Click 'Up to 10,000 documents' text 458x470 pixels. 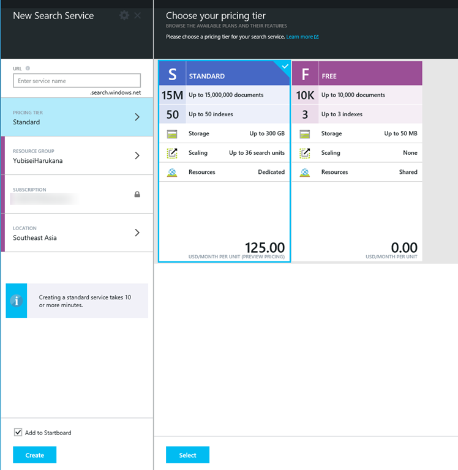(353, 95)
